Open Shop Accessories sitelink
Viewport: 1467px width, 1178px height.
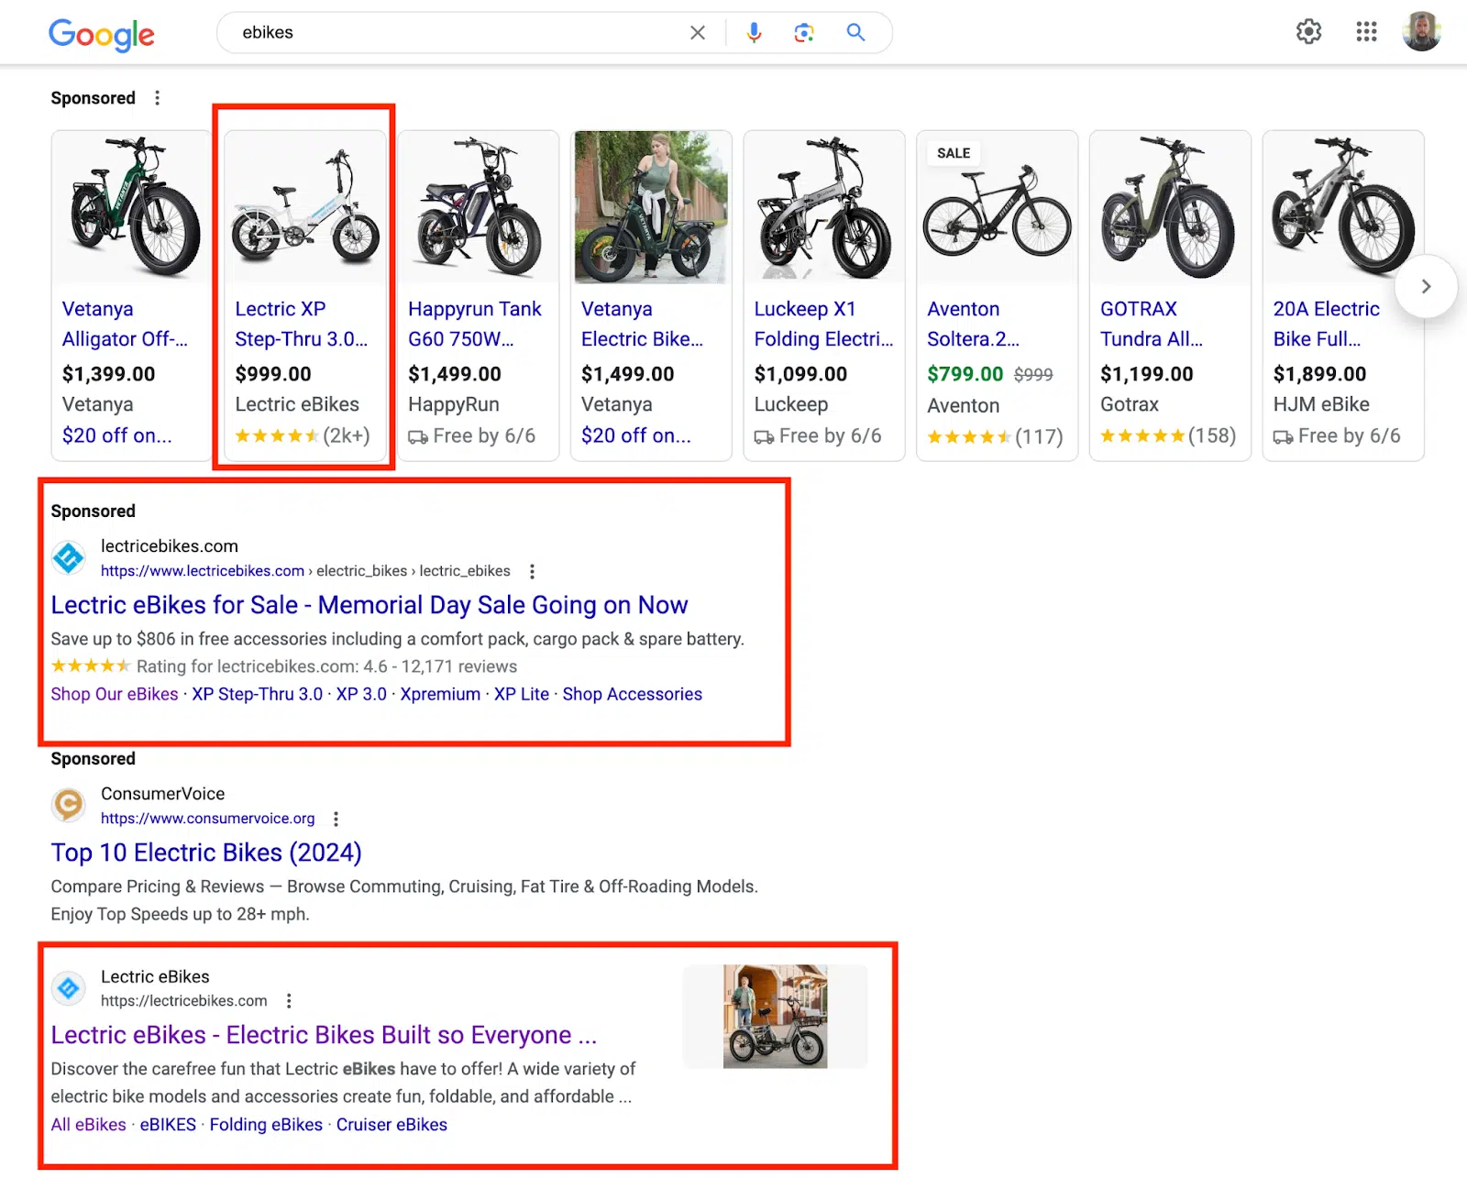point(632,694)
